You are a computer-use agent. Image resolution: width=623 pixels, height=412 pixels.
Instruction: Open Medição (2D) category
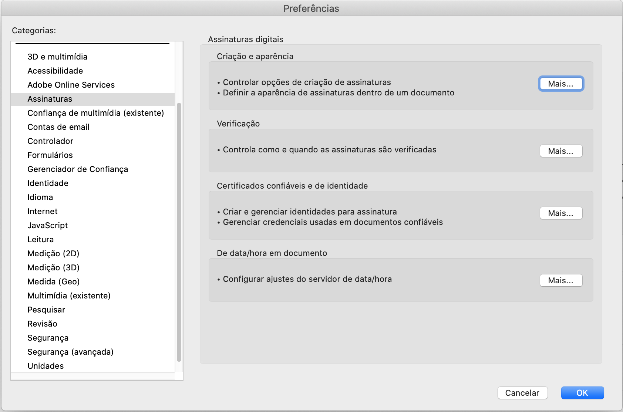coord(93,253)
